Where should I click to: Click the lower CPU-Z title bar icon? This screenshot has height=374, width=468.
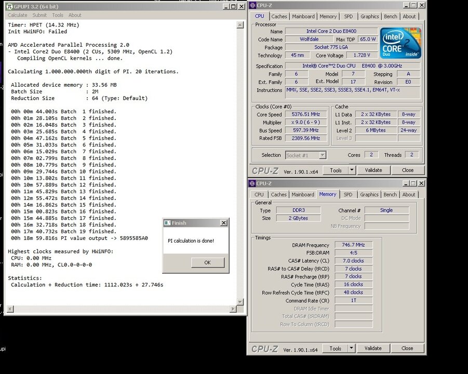tap(252, 183)
